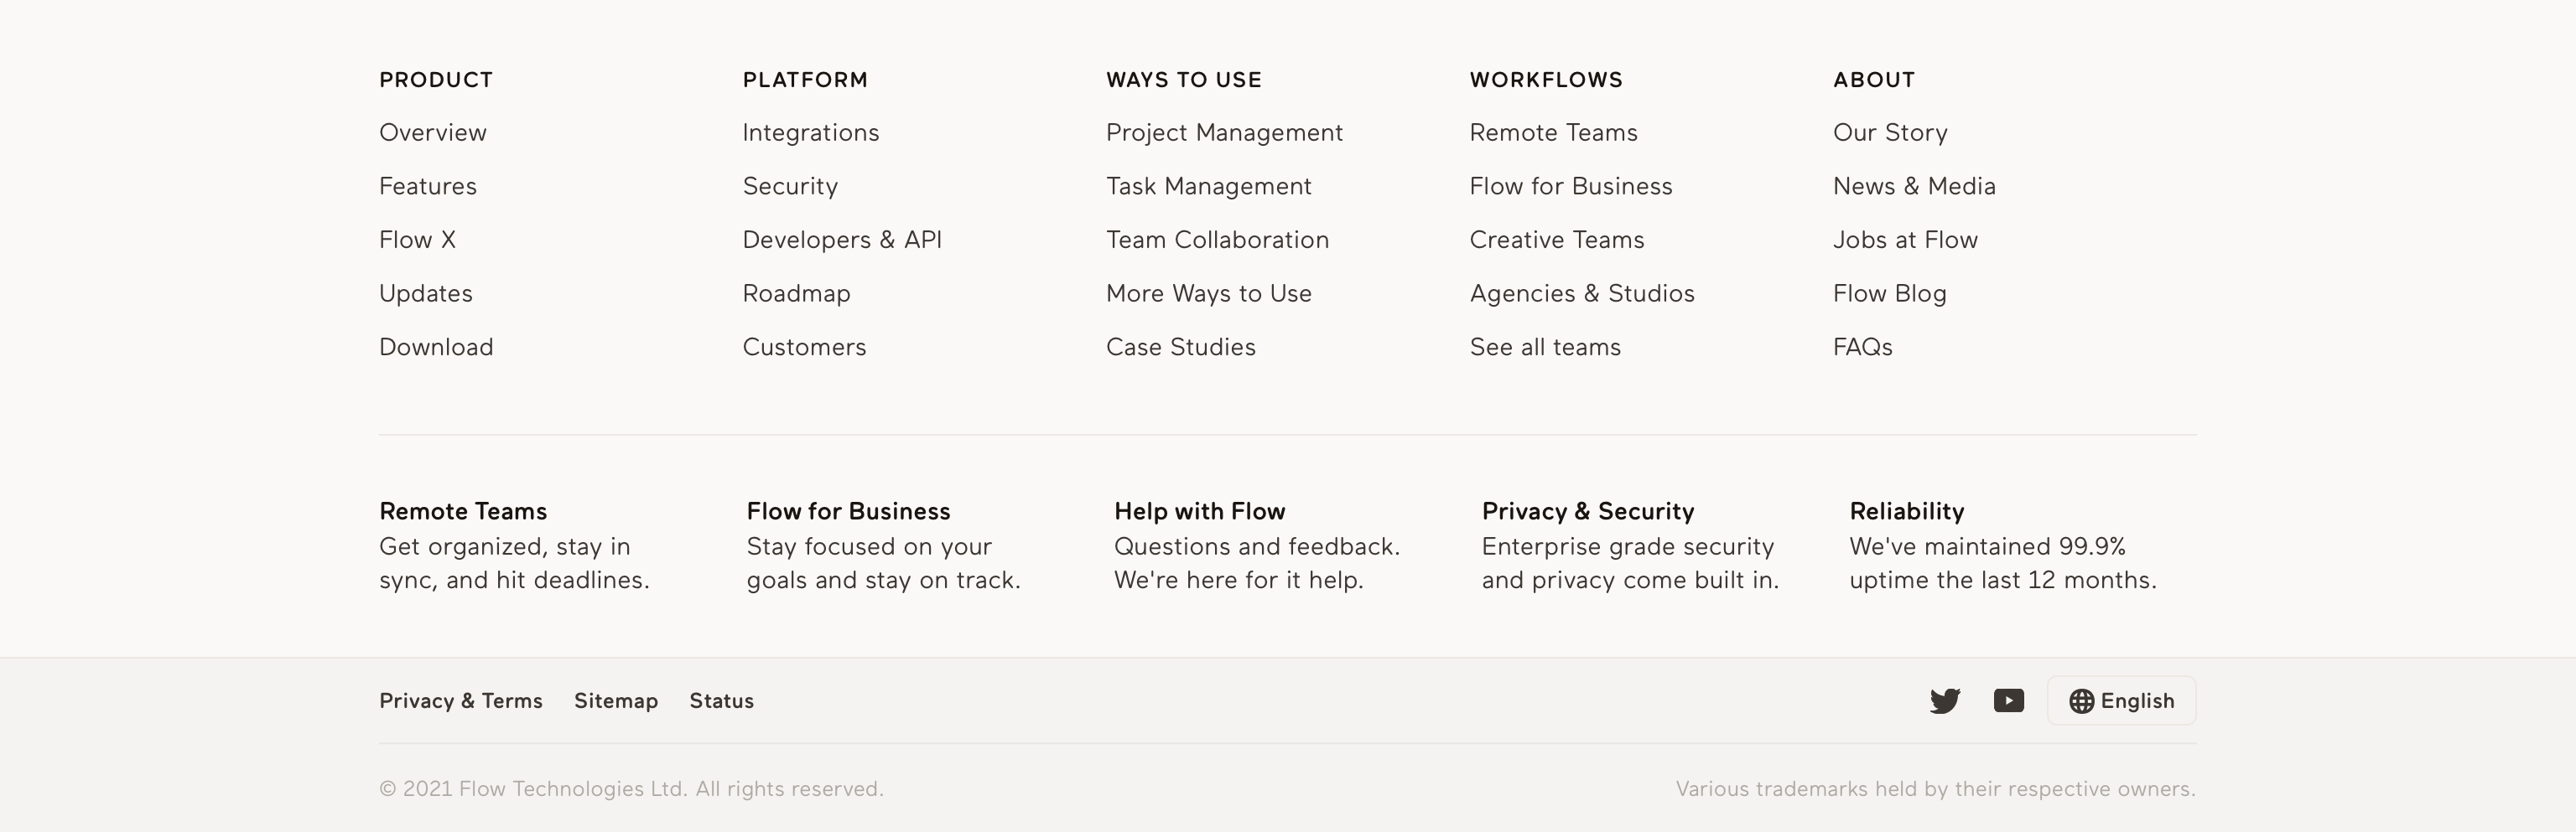Open the Flow X product link

pos(417,240)
